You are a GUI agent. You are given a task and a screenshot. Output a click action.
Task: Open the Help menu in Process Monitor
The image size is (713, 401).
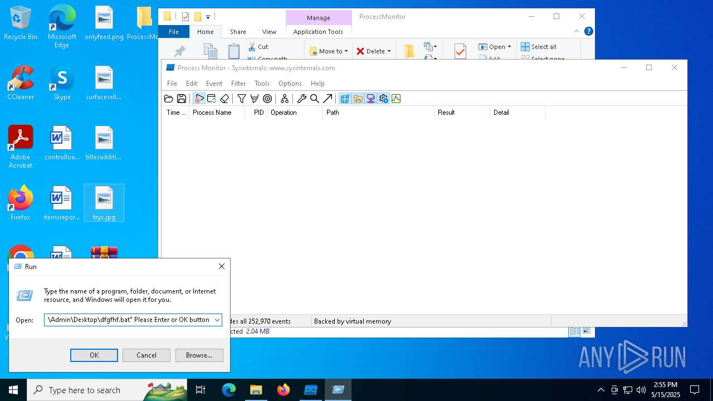[x=318, y=84]
